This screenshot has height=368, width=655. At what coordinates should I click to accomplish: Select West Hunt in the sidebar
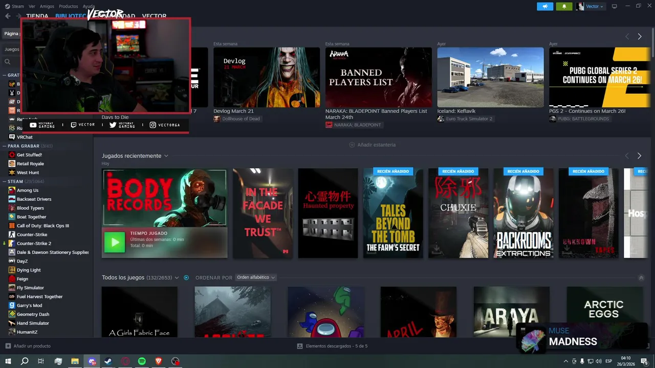pos(28,173)
